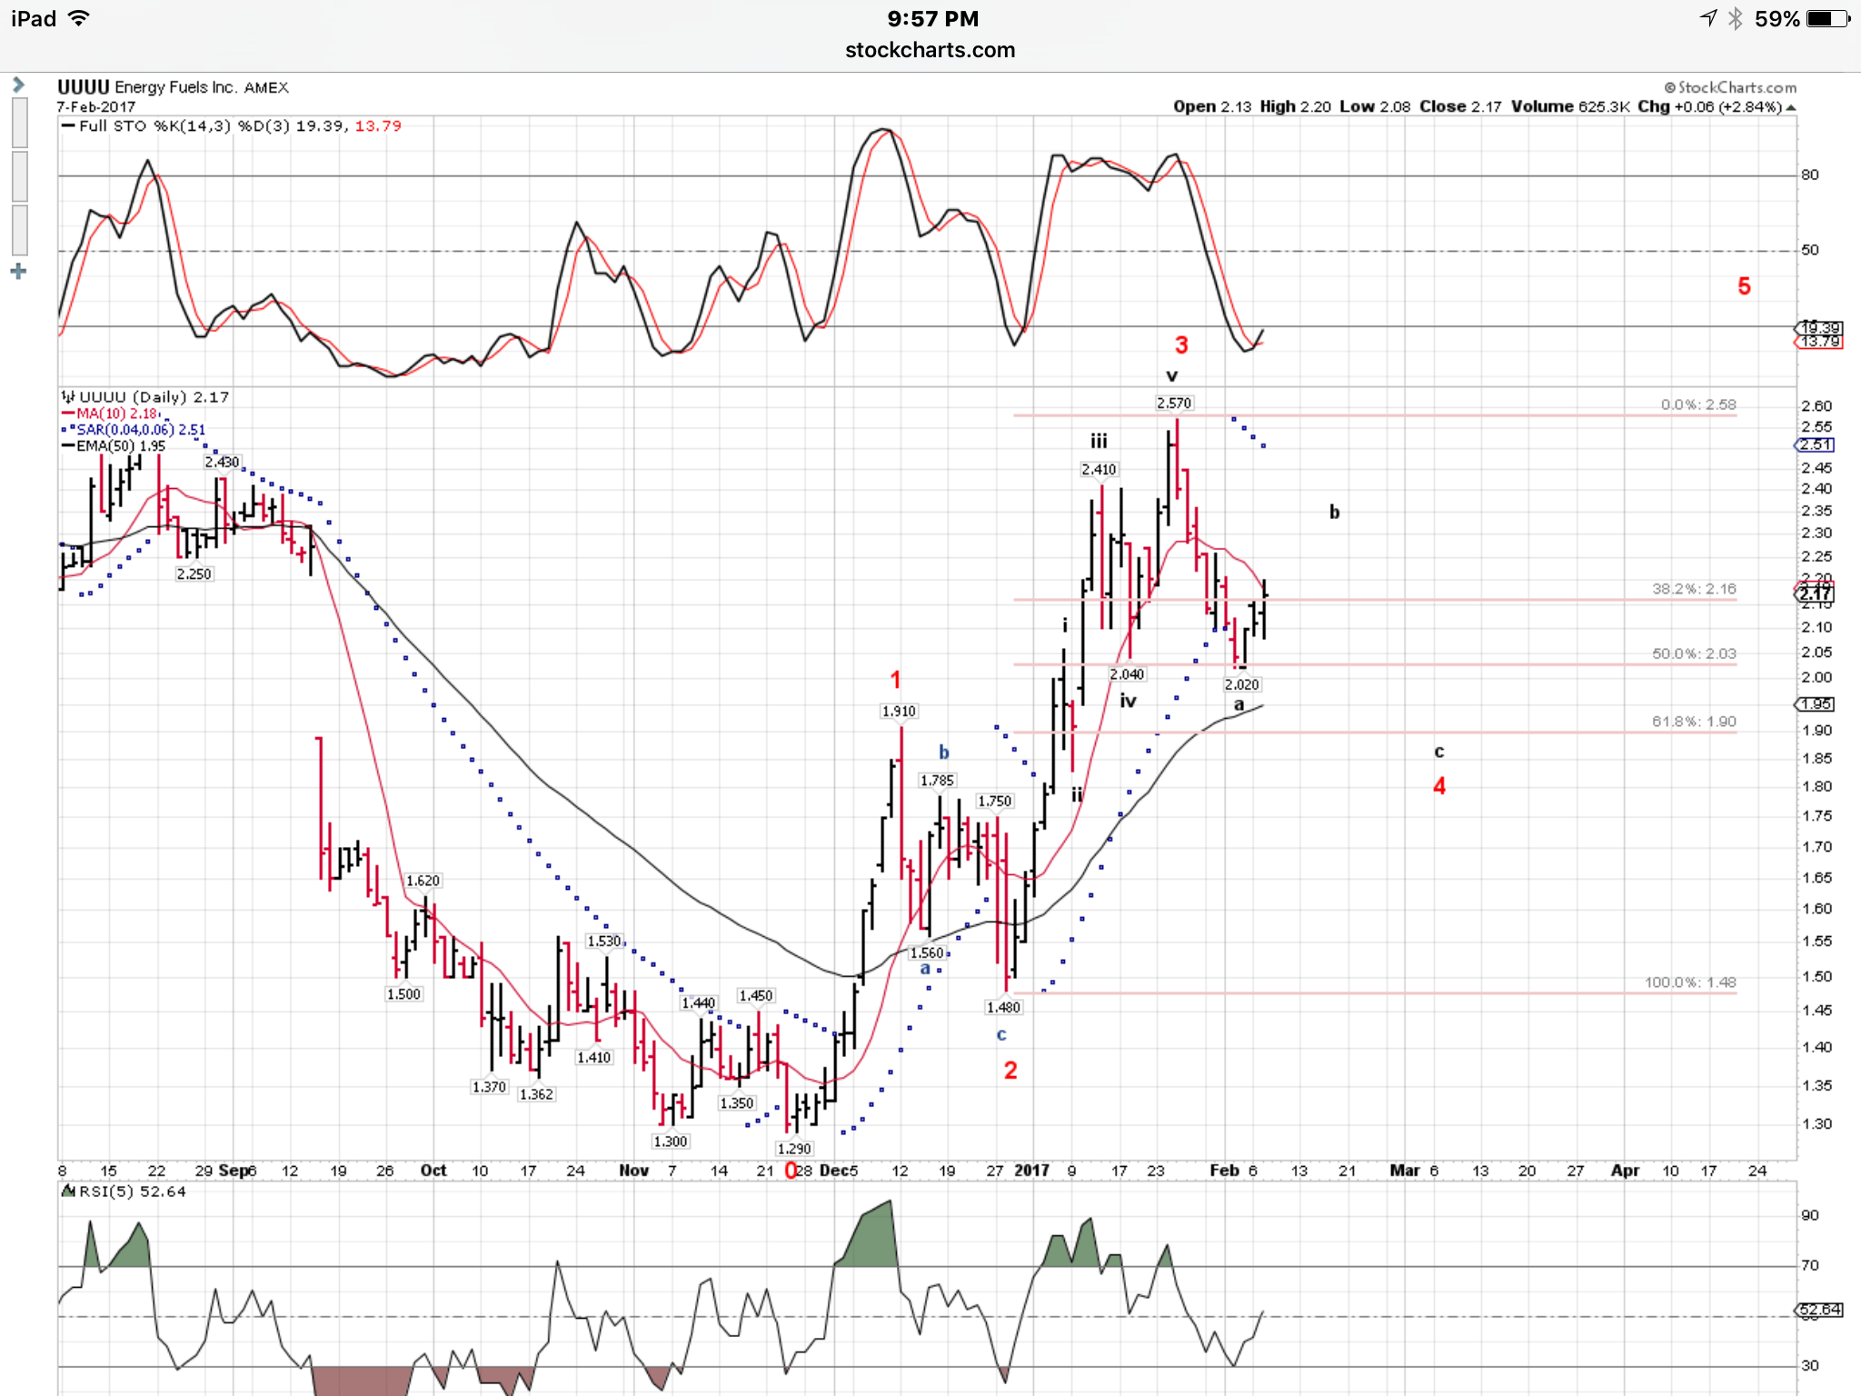Tap the stockcharts.com address bar
Image resolution: width=1861 pixels, height=1396 pixels.
pos(930,51)
